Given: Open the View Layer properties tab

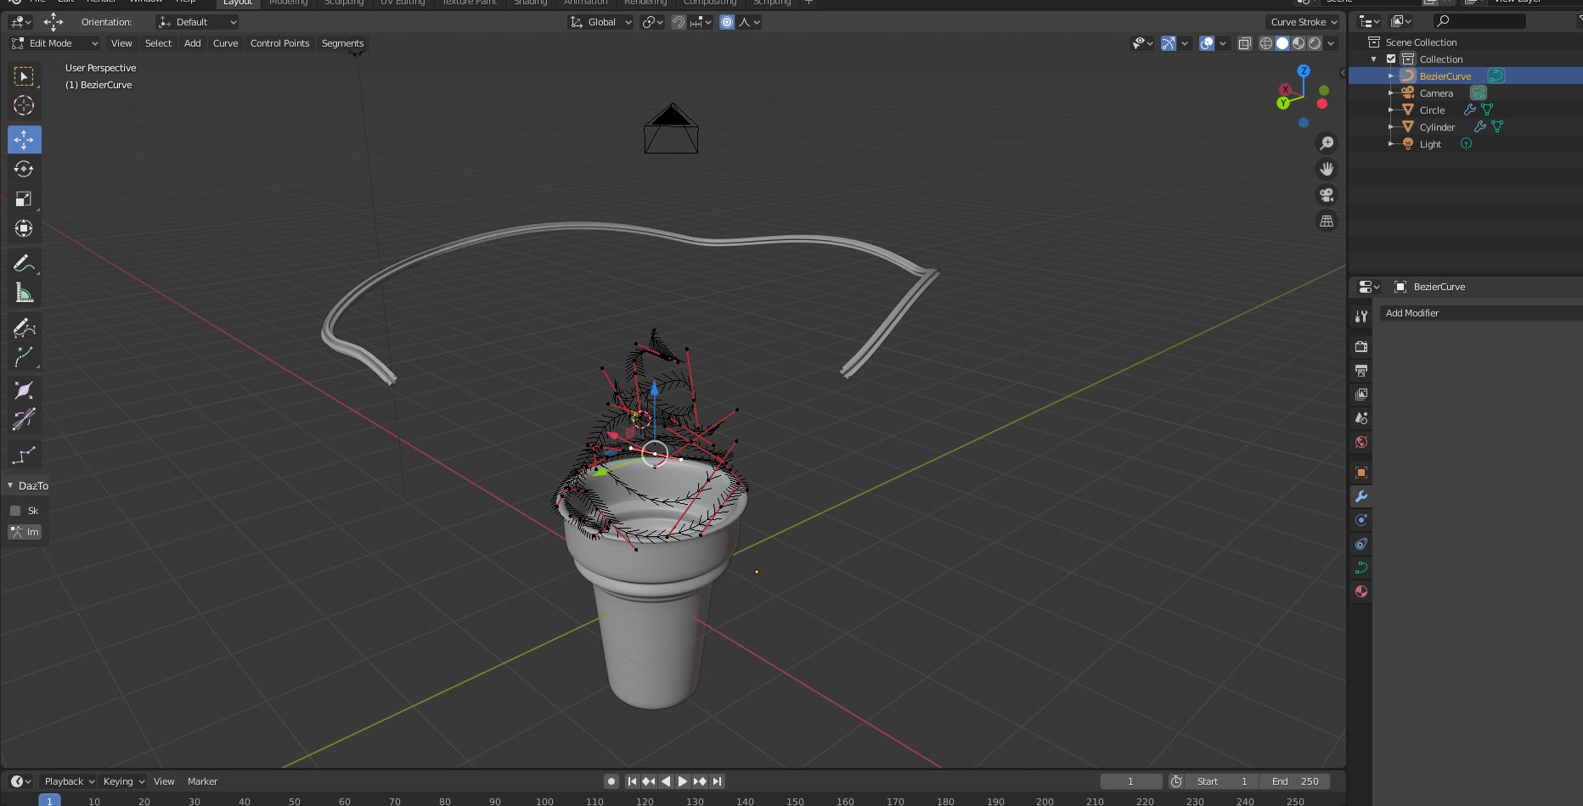Looking at the screenshot, I should (x=1361, y=395).
